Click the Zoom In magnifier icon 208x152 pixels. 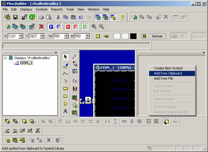pyautogui.click(x=94, y=27)
